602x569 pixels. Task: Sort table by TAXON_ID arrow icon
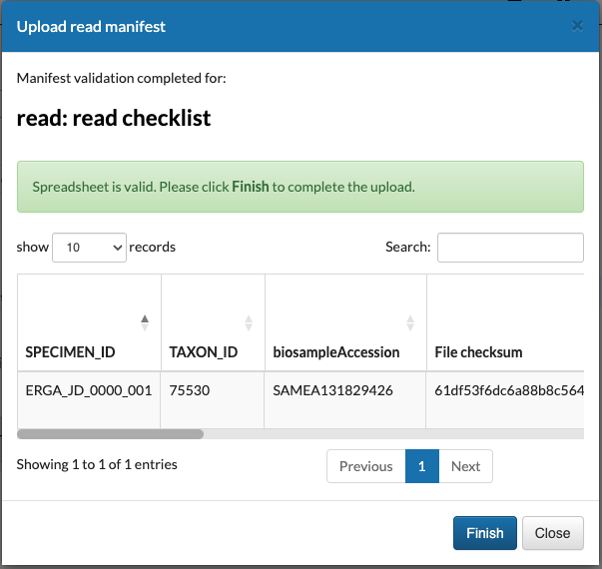point(249,322)
